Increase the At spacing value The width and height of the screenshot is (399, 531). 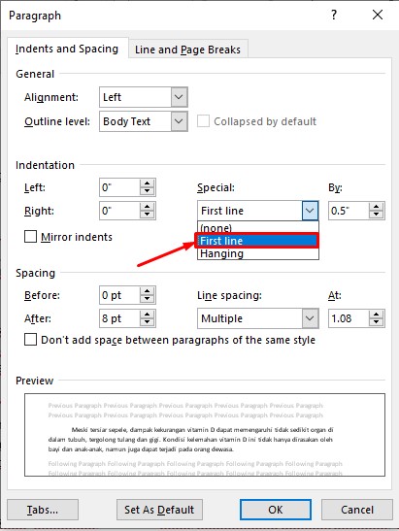pyautogui.click(x=377, y=315)
